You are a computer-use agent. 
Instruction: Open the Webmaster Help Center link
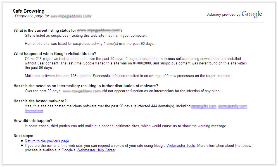96,150
